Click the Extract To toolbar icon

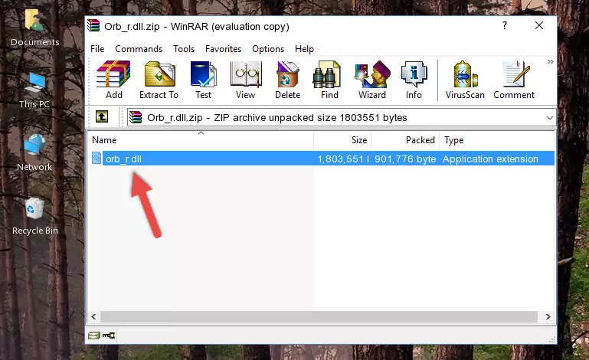[x=159, y=80]
